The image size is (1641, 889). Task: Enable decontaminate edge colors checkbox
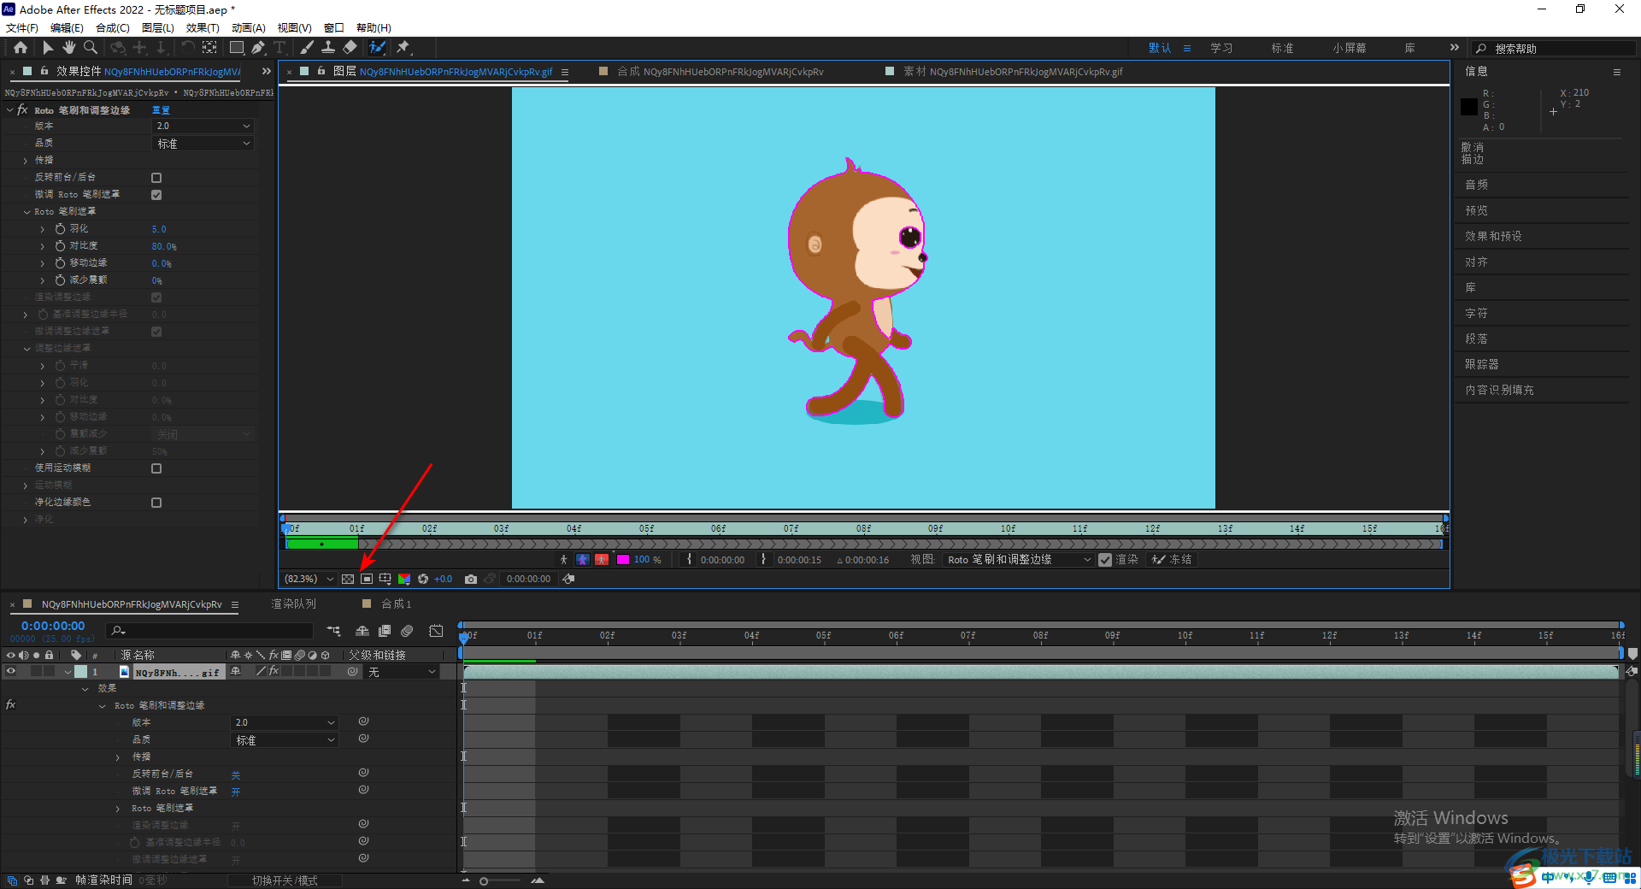click(x=156, y=503)
